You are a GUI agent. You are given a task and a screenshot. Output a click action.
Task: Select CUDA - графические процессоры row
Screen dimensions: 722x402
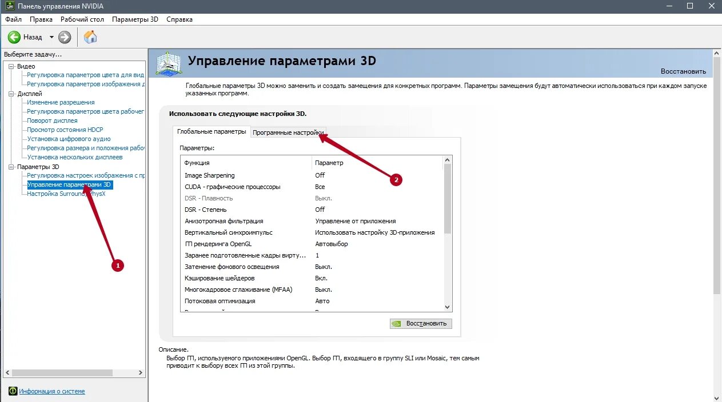pos(312,187)
